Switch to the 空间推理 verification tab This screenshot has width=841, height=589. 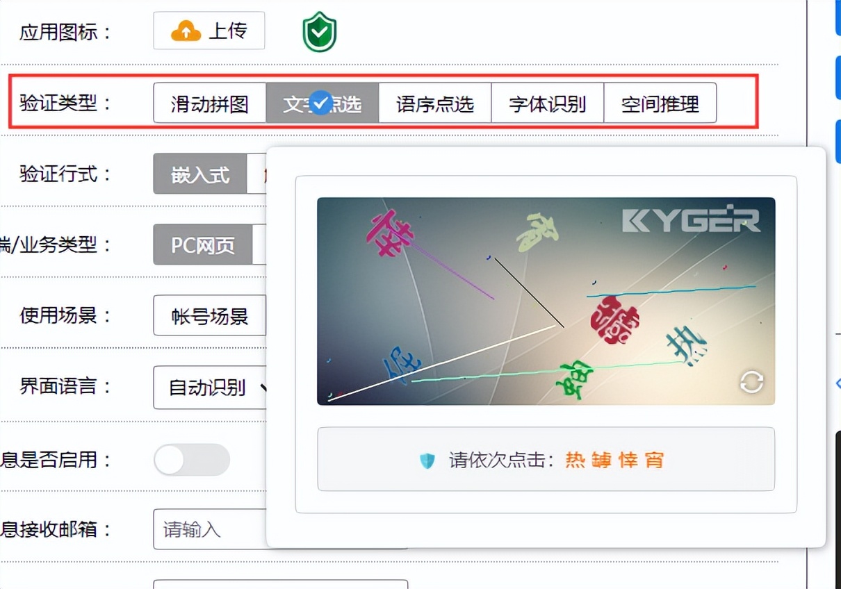coord(660,102)
